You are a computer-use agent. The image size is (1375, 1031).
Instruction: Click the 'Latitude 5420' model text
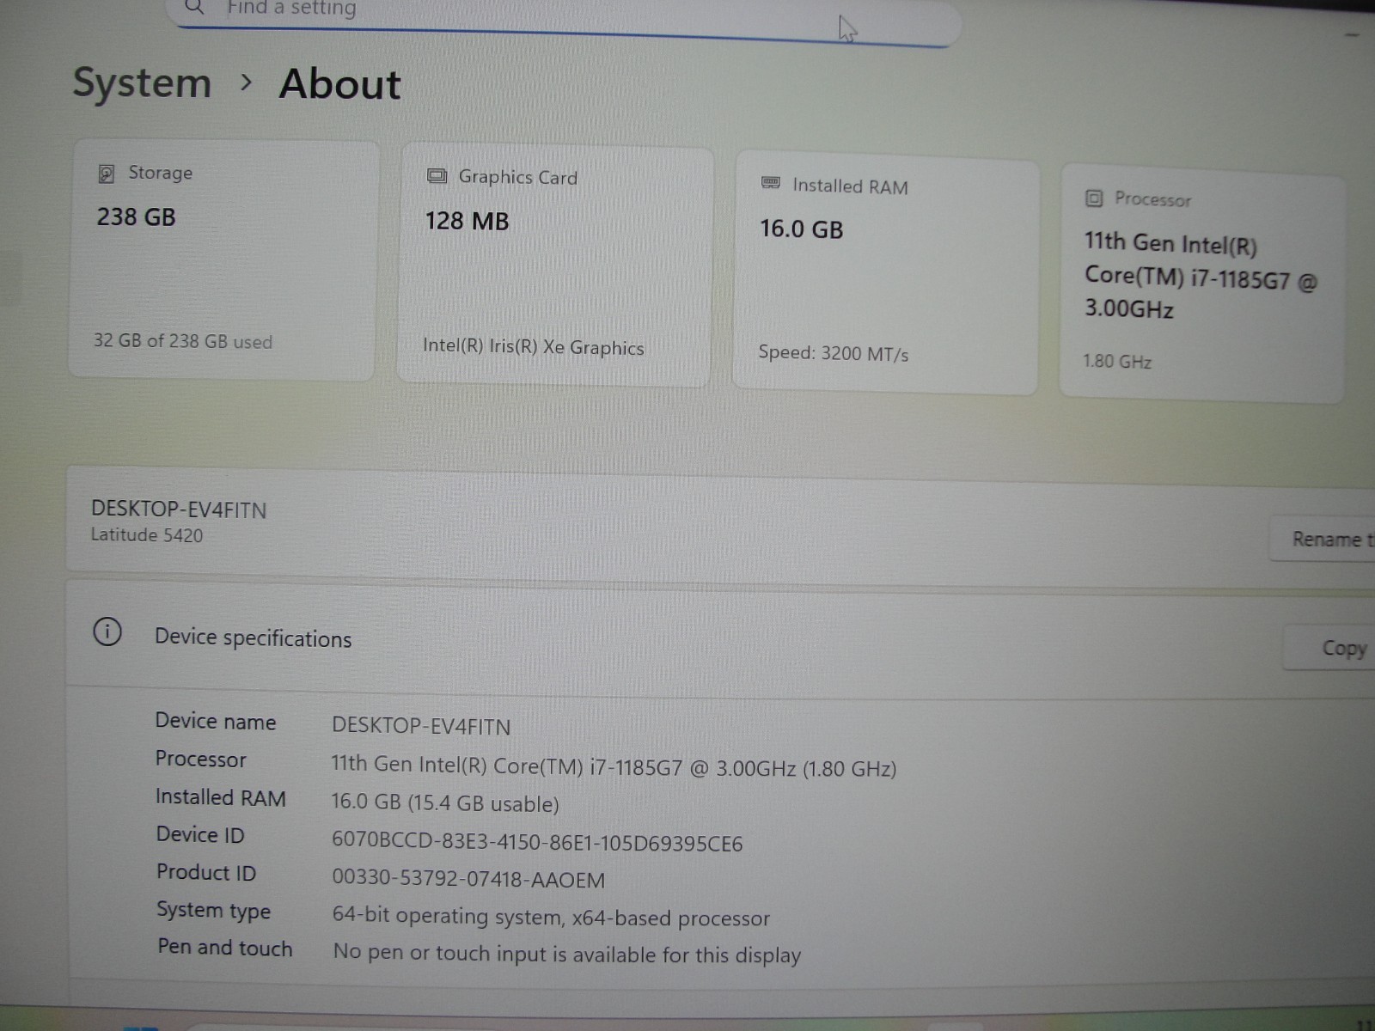click(147, 535)
